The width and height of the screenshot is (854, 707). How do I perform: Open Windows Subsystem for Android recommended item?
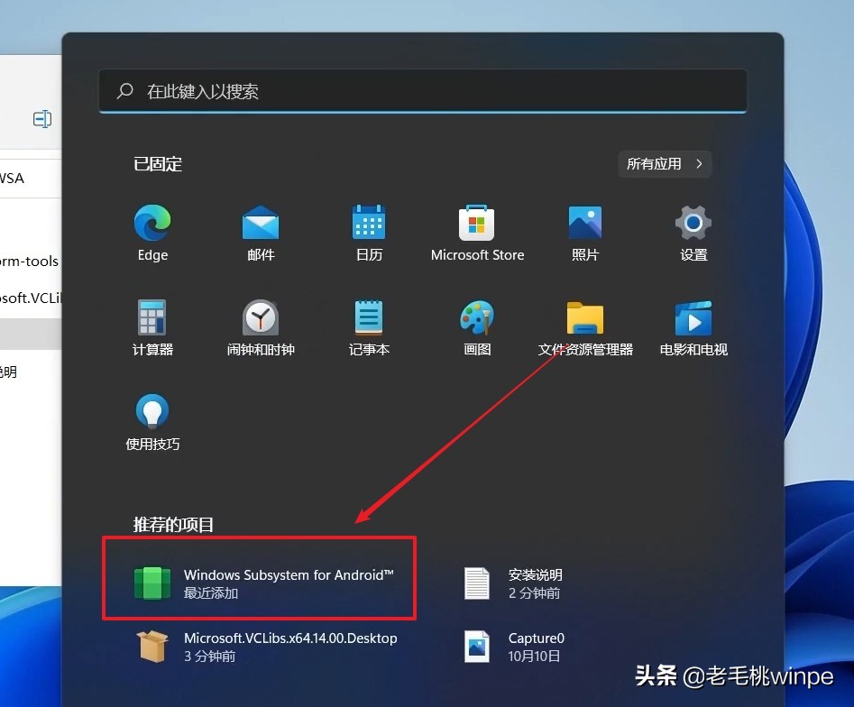[x=264, y=583]
